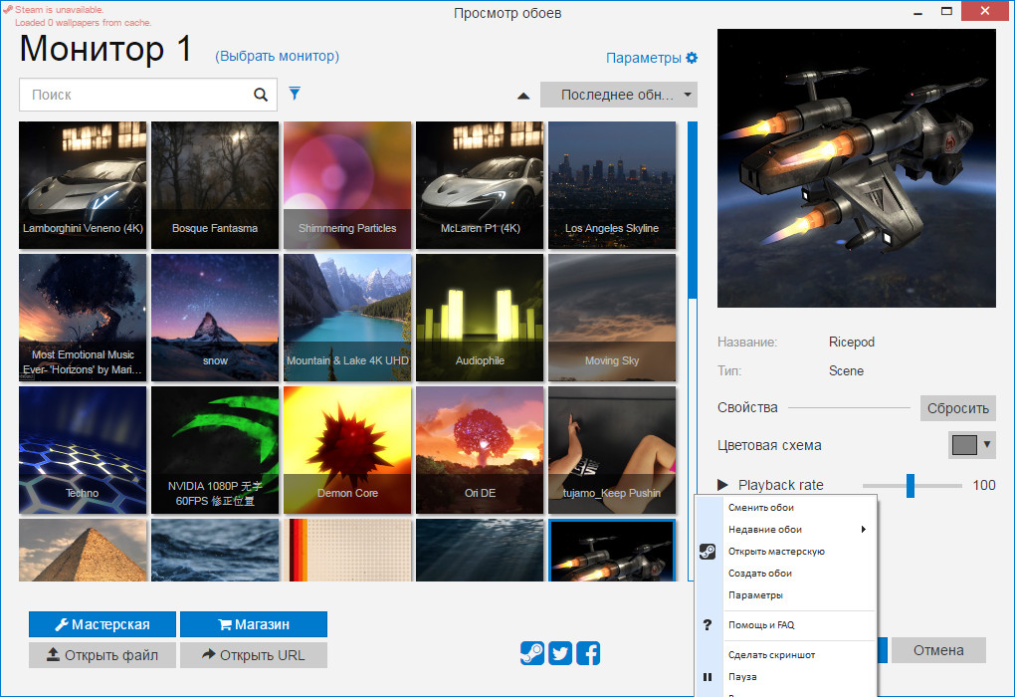The width and height of the screenshot is (1015, 697).
Task: Click the Магазин button
Action: tap(254, 624)
